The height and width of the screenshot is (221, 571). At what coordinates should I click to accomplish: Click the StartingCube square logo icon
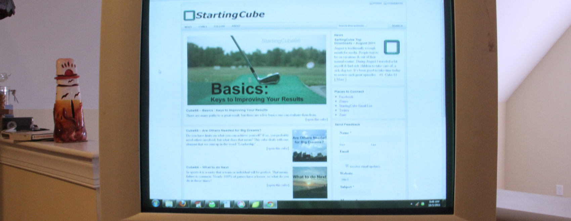(x=189, y=15)
